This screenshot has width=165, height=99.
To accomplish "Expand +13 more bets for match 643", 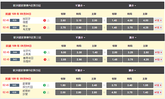I will click(158, 60).
